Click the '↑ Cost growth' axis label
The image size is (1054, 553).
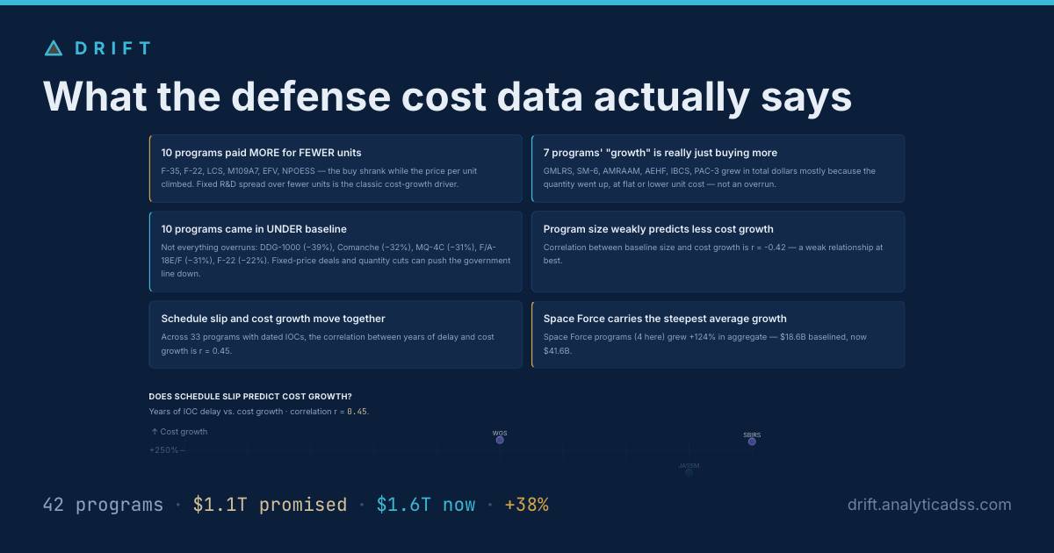[x=179, y=432]
